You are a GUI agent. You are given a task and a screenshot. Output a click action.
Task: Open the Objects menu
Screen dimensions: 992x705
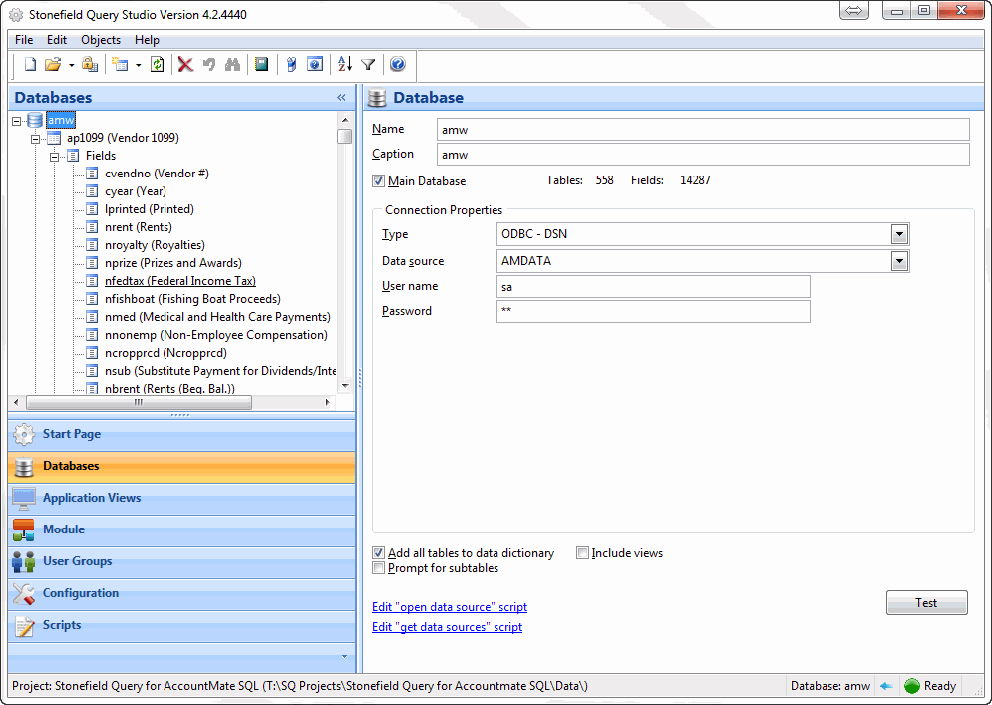tap(100, 40)
